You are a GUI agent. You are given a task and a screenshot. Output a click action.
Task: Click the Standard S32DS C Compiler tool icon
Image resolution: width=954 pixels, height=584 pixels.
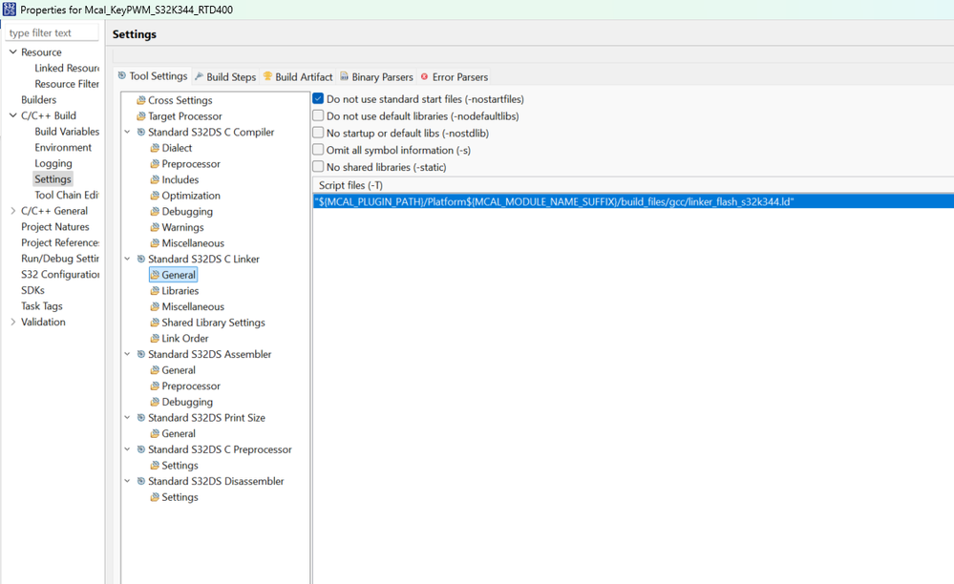pyautogui.click(x=141, y=132)
